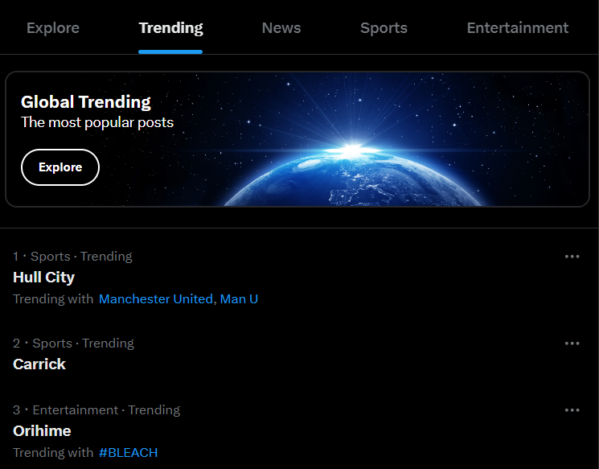This screenshot has height=469, width=599.
Task: Click 'The most popular posts' subtitle
Action: 97,122
